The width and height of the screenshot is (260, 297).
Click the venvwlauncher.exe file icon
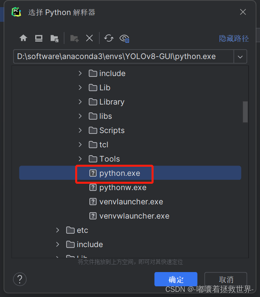click(x=93, y=216)
